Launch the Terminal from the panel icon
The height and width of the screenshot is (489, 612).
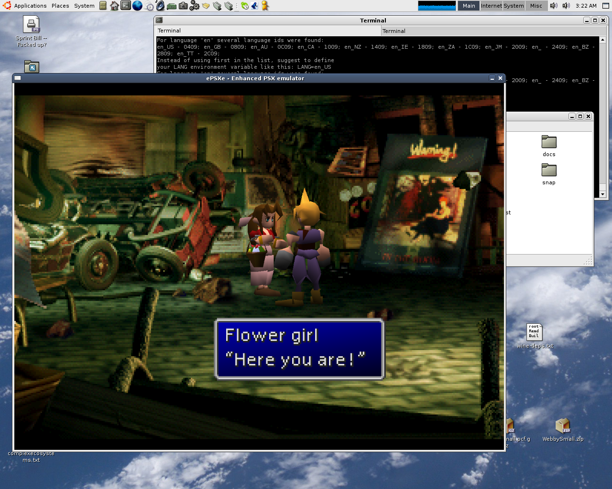pyautogui.click(x=126, y=6)
